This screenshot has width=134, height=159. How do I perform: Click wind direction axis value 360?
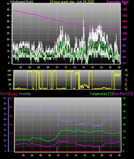[x=9, y=71]
